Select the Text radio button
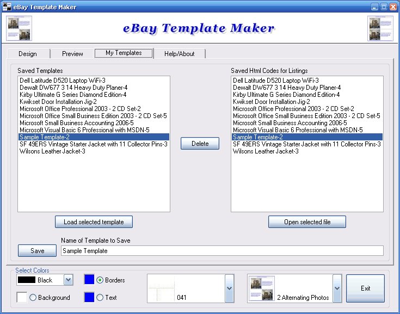This screenshot has height=314, width=400. [x=100, y=298]
